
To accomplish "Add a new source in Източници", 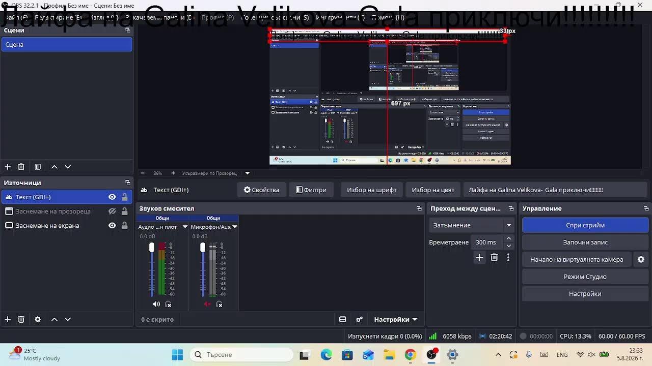I will [8, 319].
